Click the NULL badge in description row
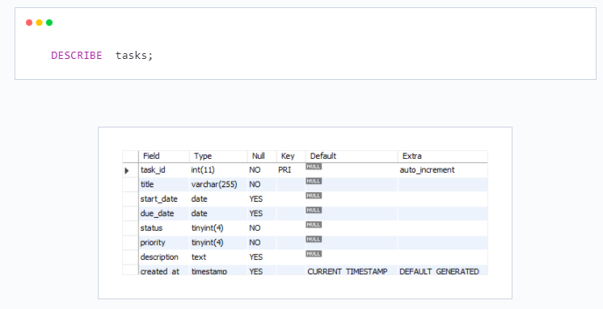This screenshot has height=309, width=603. [x=314, y=253]
